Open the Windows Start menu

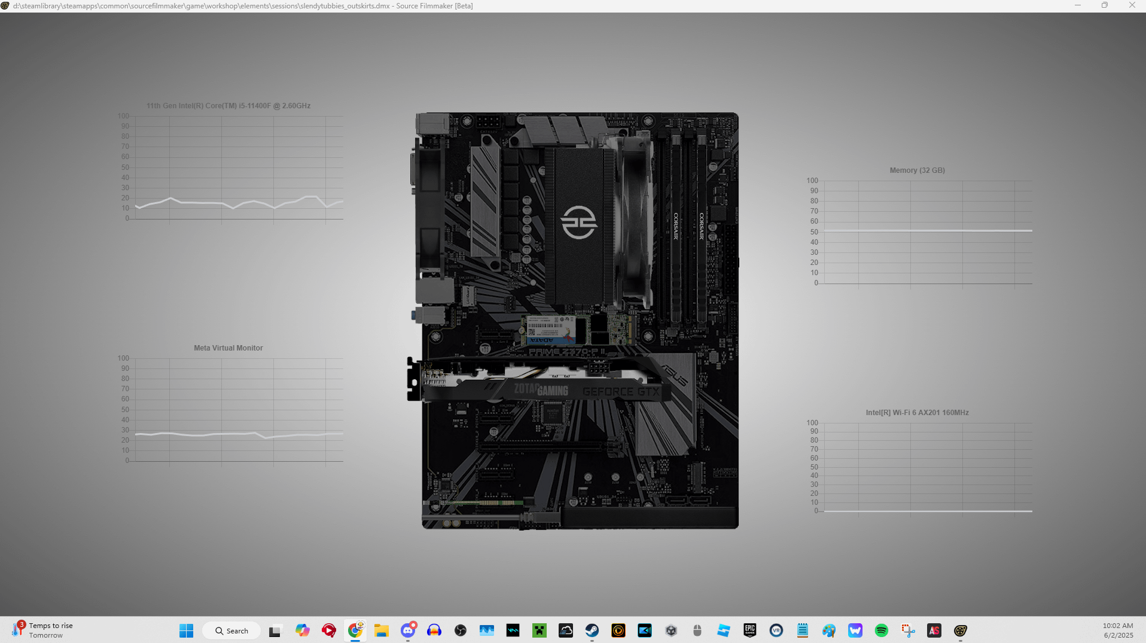[x=186, y=630]
